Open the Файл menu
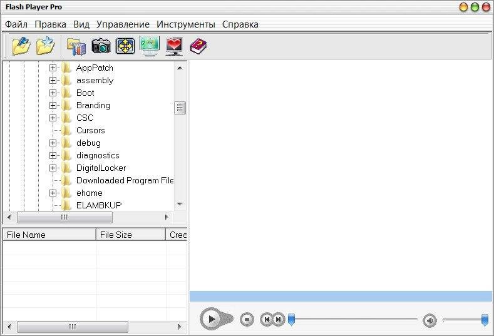This screenshot has height=336, width=494. (16, 24)
